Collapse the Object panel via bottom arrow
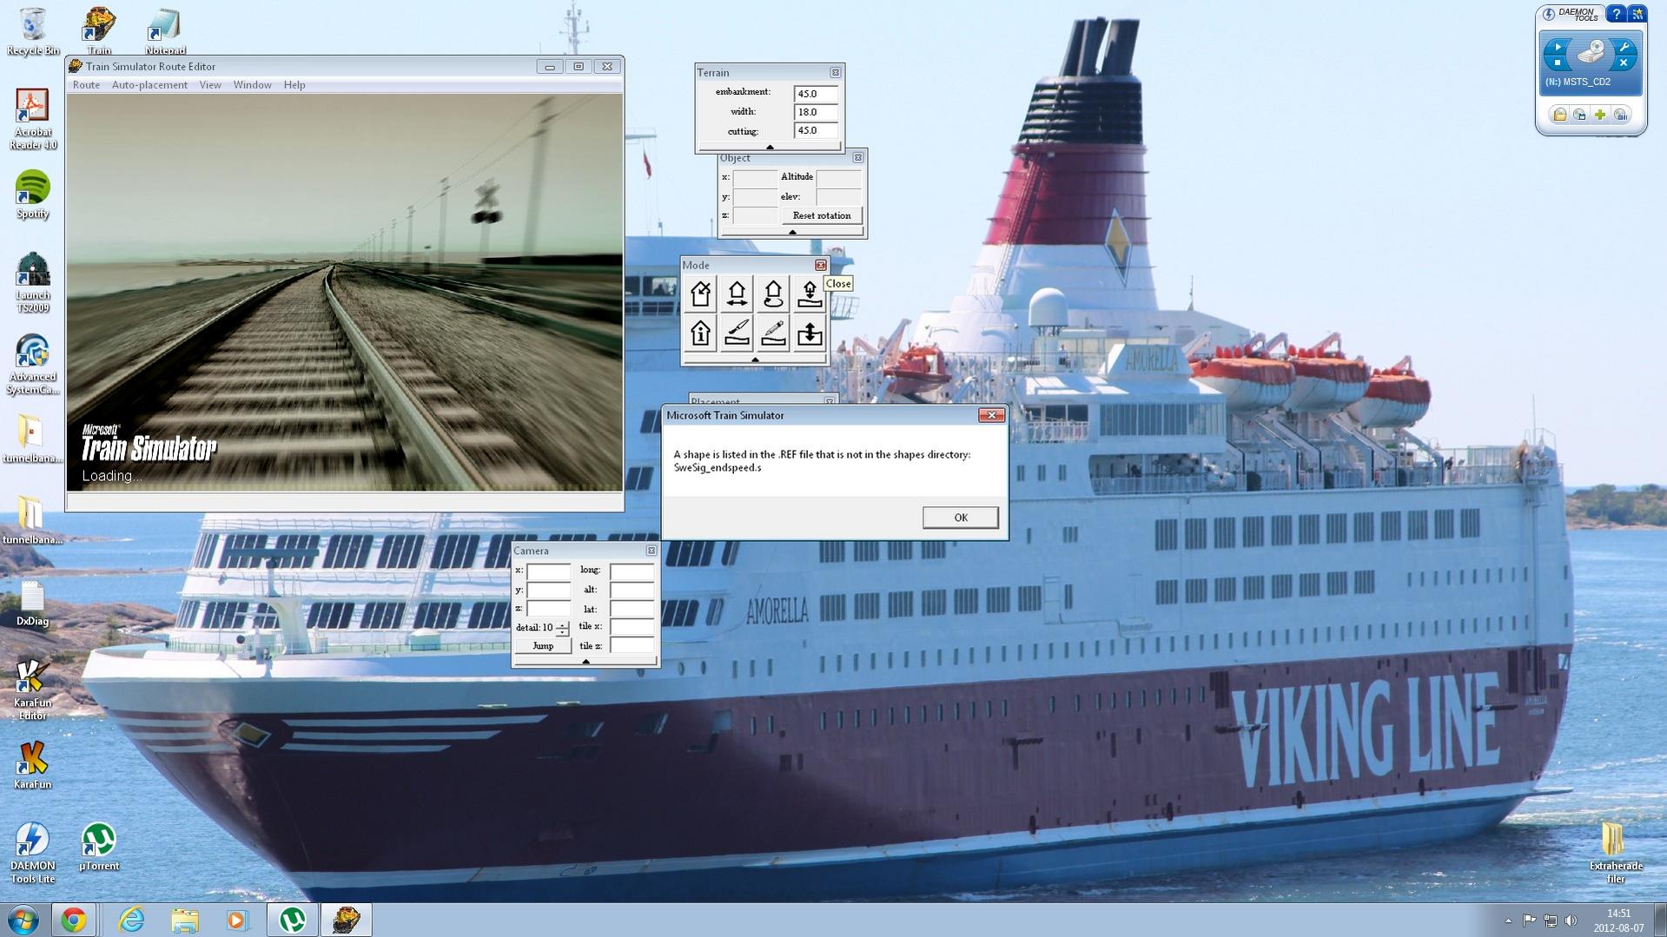This screenshot has height=937, width=1667. click(x=791, y=232)
